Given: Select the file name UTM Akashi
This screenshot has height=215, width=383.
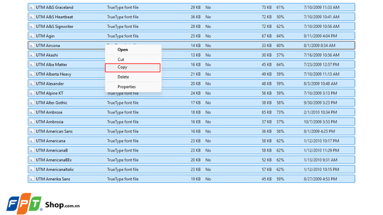Looking at the screenshot, I should [x=47, y=55].
